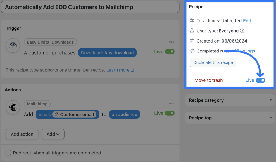Open the action's three-dot options menu
This screenshot has width=276, height=162.
[172, 104]
